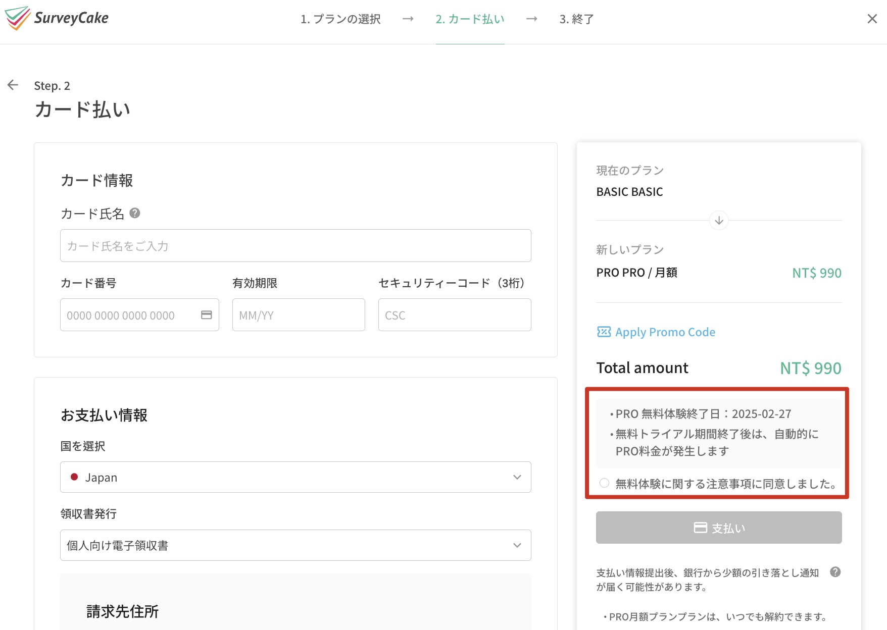This screenshot has height=630, width=887.
Task: Click the MM/YY expiry field
Action: click(299, 315)
